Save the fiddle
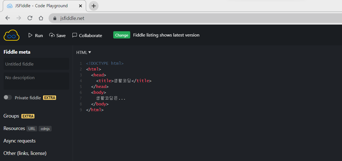 coord(57,35)
